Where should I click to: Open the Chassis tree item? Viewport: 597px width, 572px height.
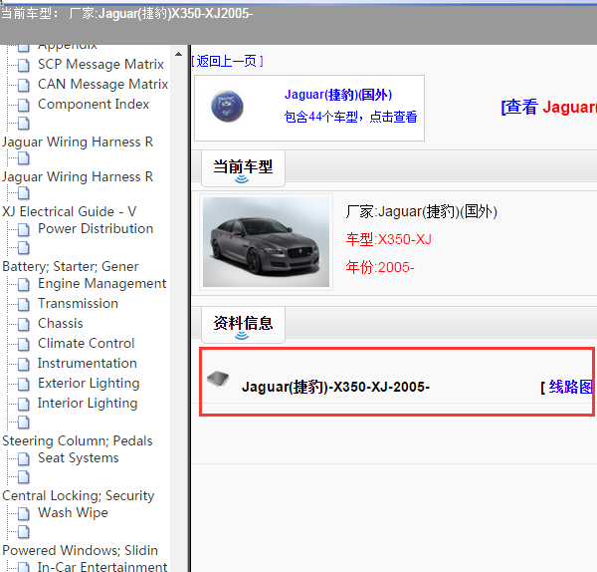coord(60,324)
